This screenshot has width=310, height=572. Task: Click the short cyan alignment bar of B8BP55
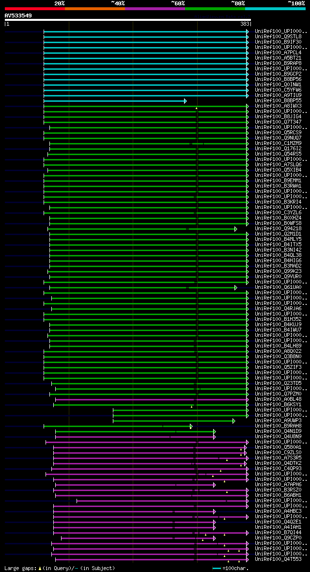tap(115, 101)
